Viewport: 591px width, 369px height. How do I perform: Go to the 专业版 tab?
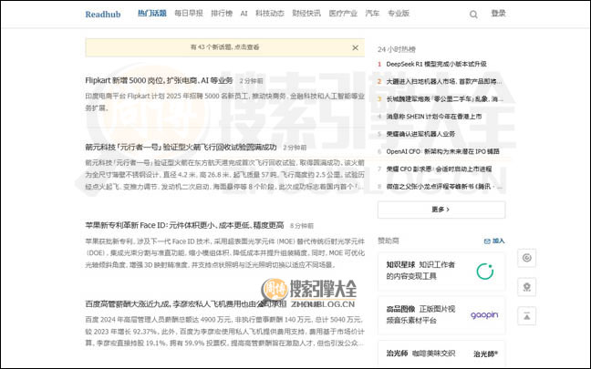pos(398,14)
